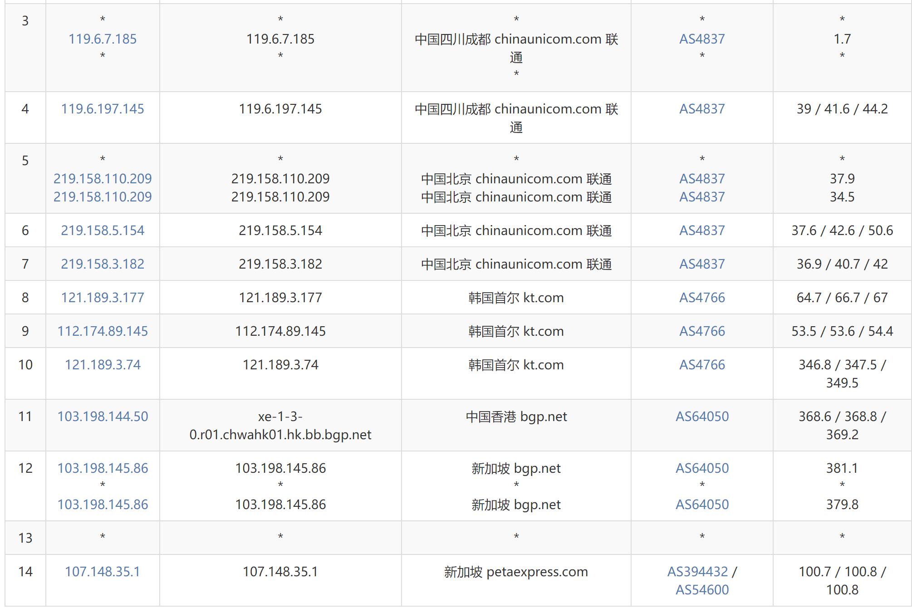
Task: Select hostname text 219.158.5.154 in hop 6
Action: 280,230
